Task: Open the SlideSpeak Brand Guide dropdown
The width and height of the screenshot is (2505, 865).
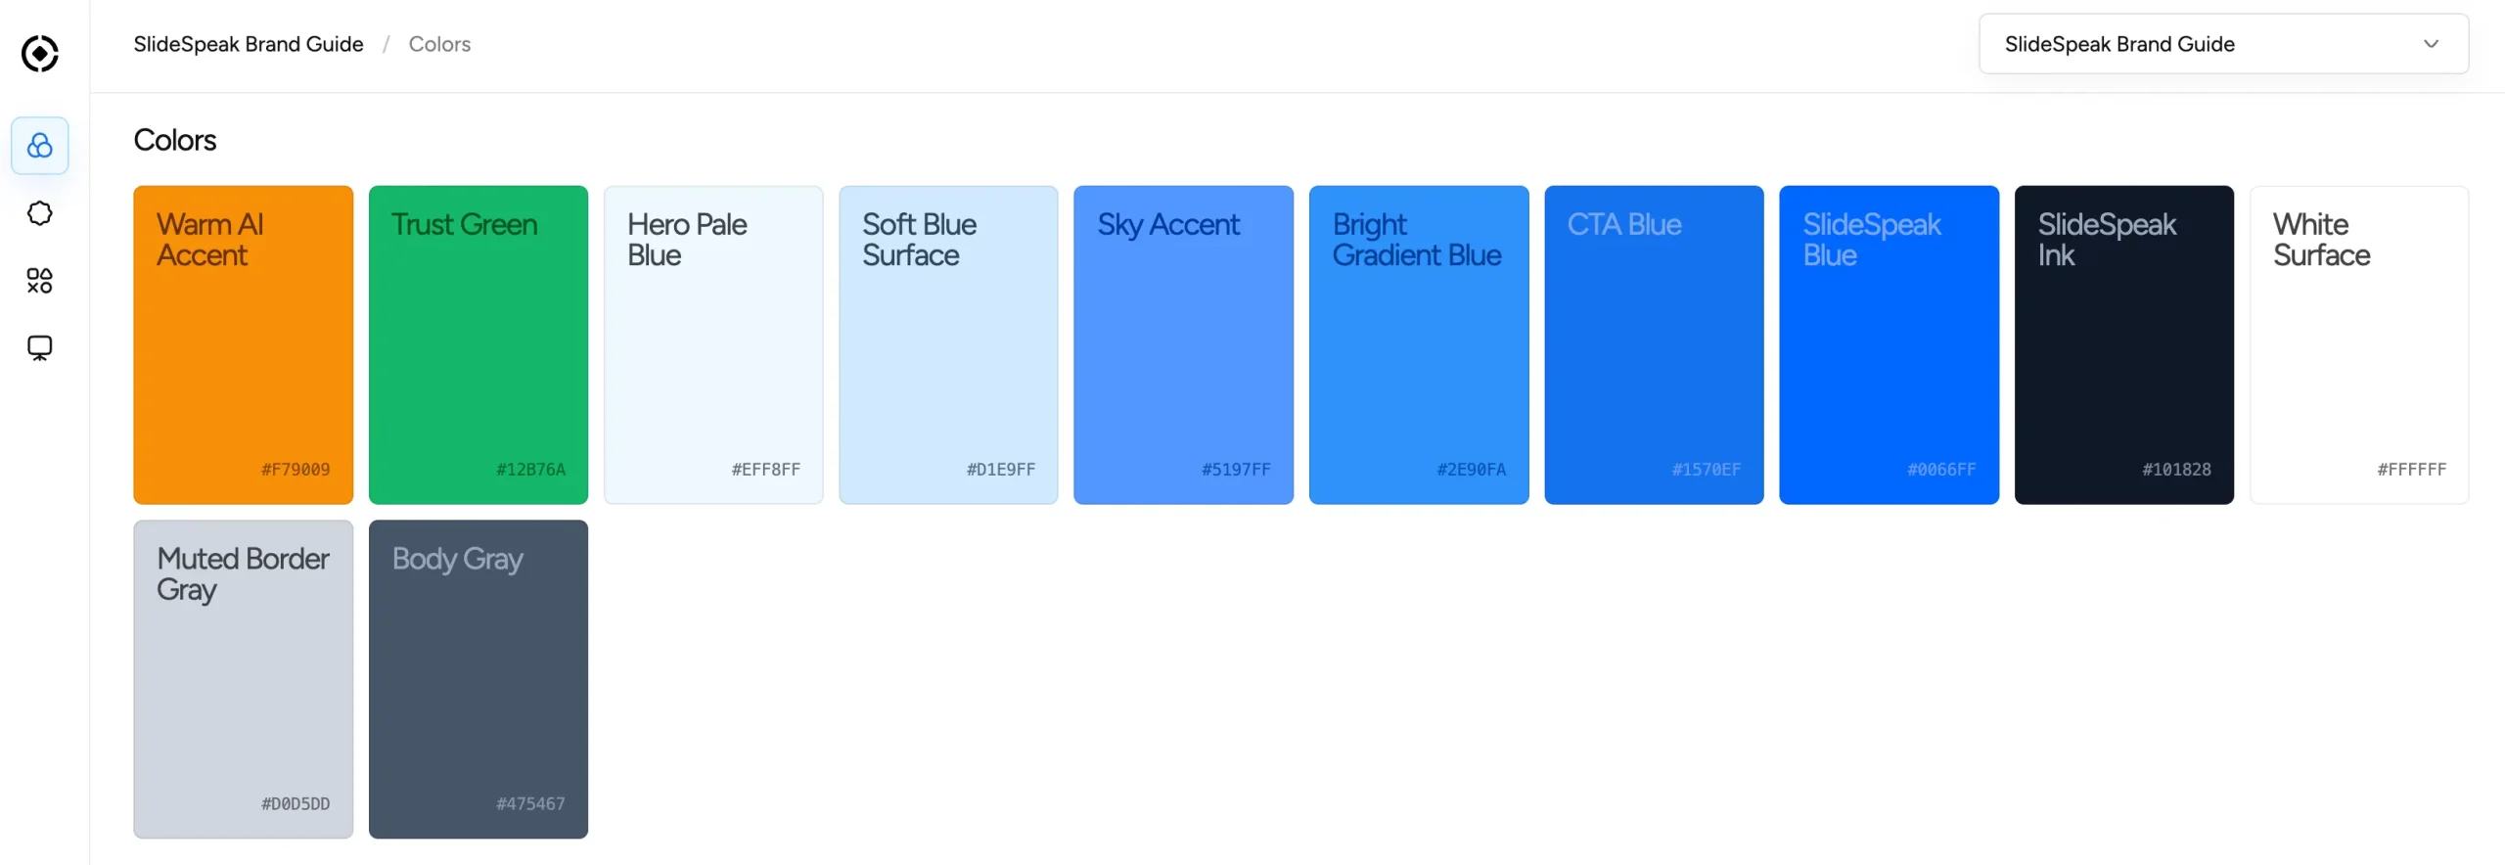Action: tap(2222, 44)
